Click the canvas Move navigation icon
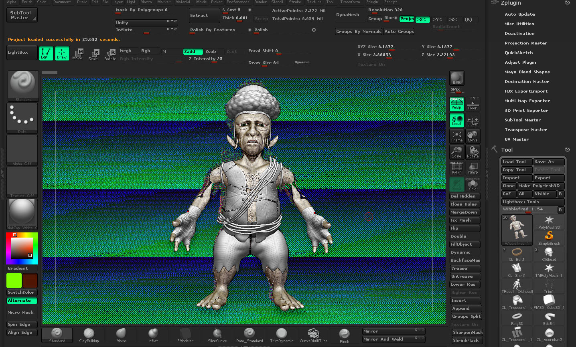The width and height of the screenshot is (576, 347). tap(473, 136)
